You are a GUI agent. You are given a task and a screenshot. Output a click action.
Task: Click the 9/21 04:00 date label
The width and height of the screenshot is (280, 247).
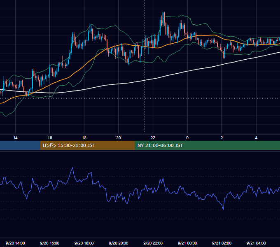[x=256, y=243]
